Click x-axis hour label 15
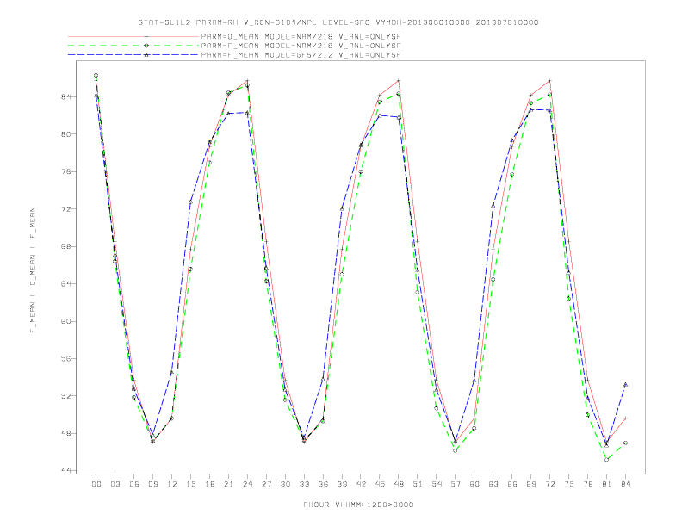Viewport: 682px width, 527px height. [x=191, y=484]
